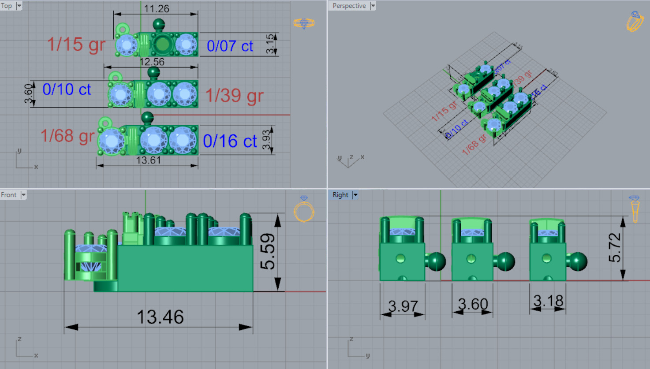Click the Perspective viewport title label
The height and width of the screenshot is (369, 650).
point(349,6)
